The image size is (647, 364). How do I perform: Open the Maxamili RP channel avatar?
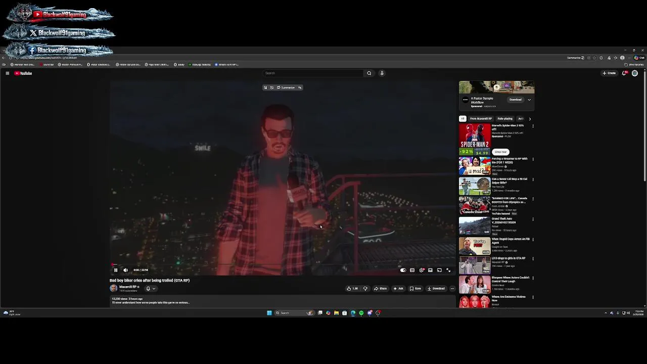point(113,288)
